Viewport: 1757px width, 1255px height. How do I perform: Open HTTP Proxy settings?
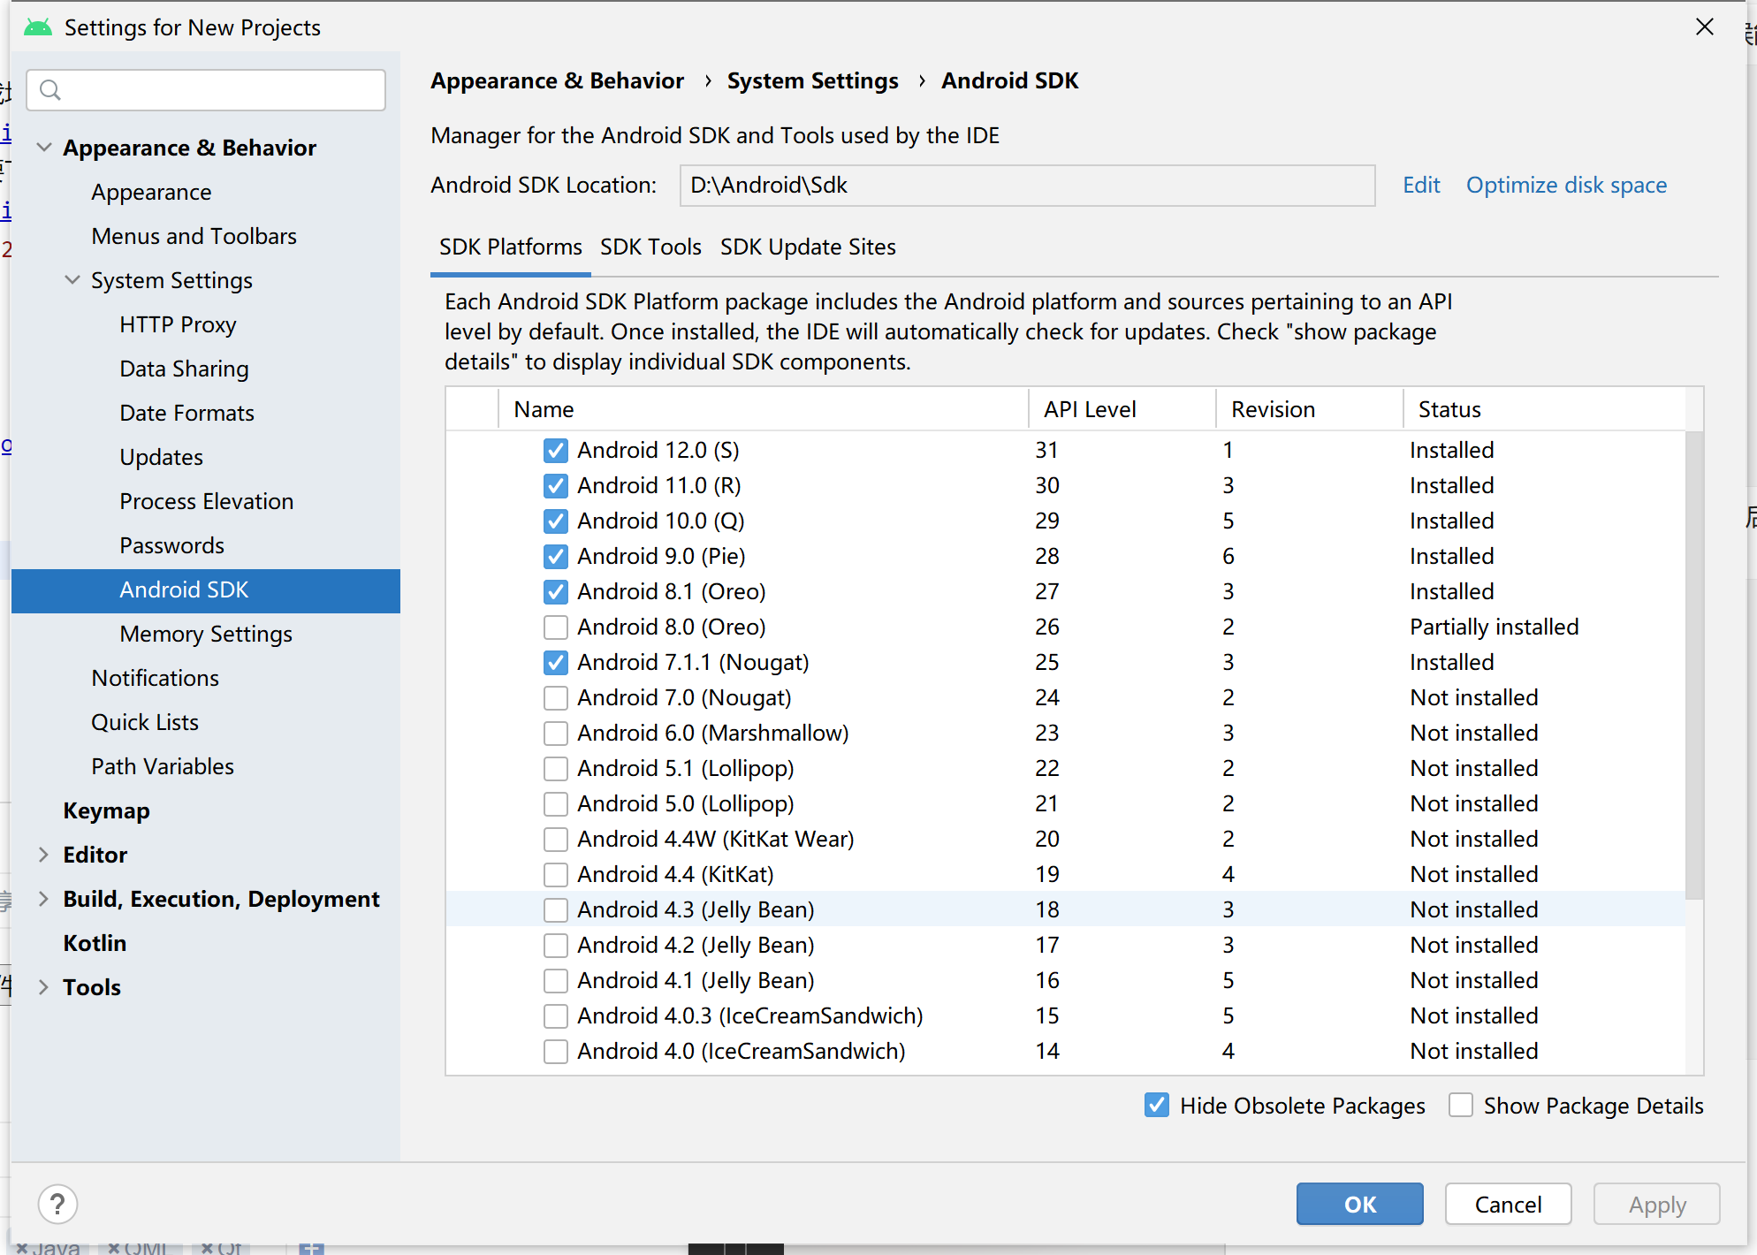click(178, 324)
